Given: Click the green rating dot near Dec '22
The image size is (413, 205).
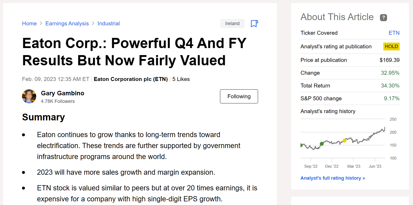Looking at the screenshot, I should coord(322,144).
